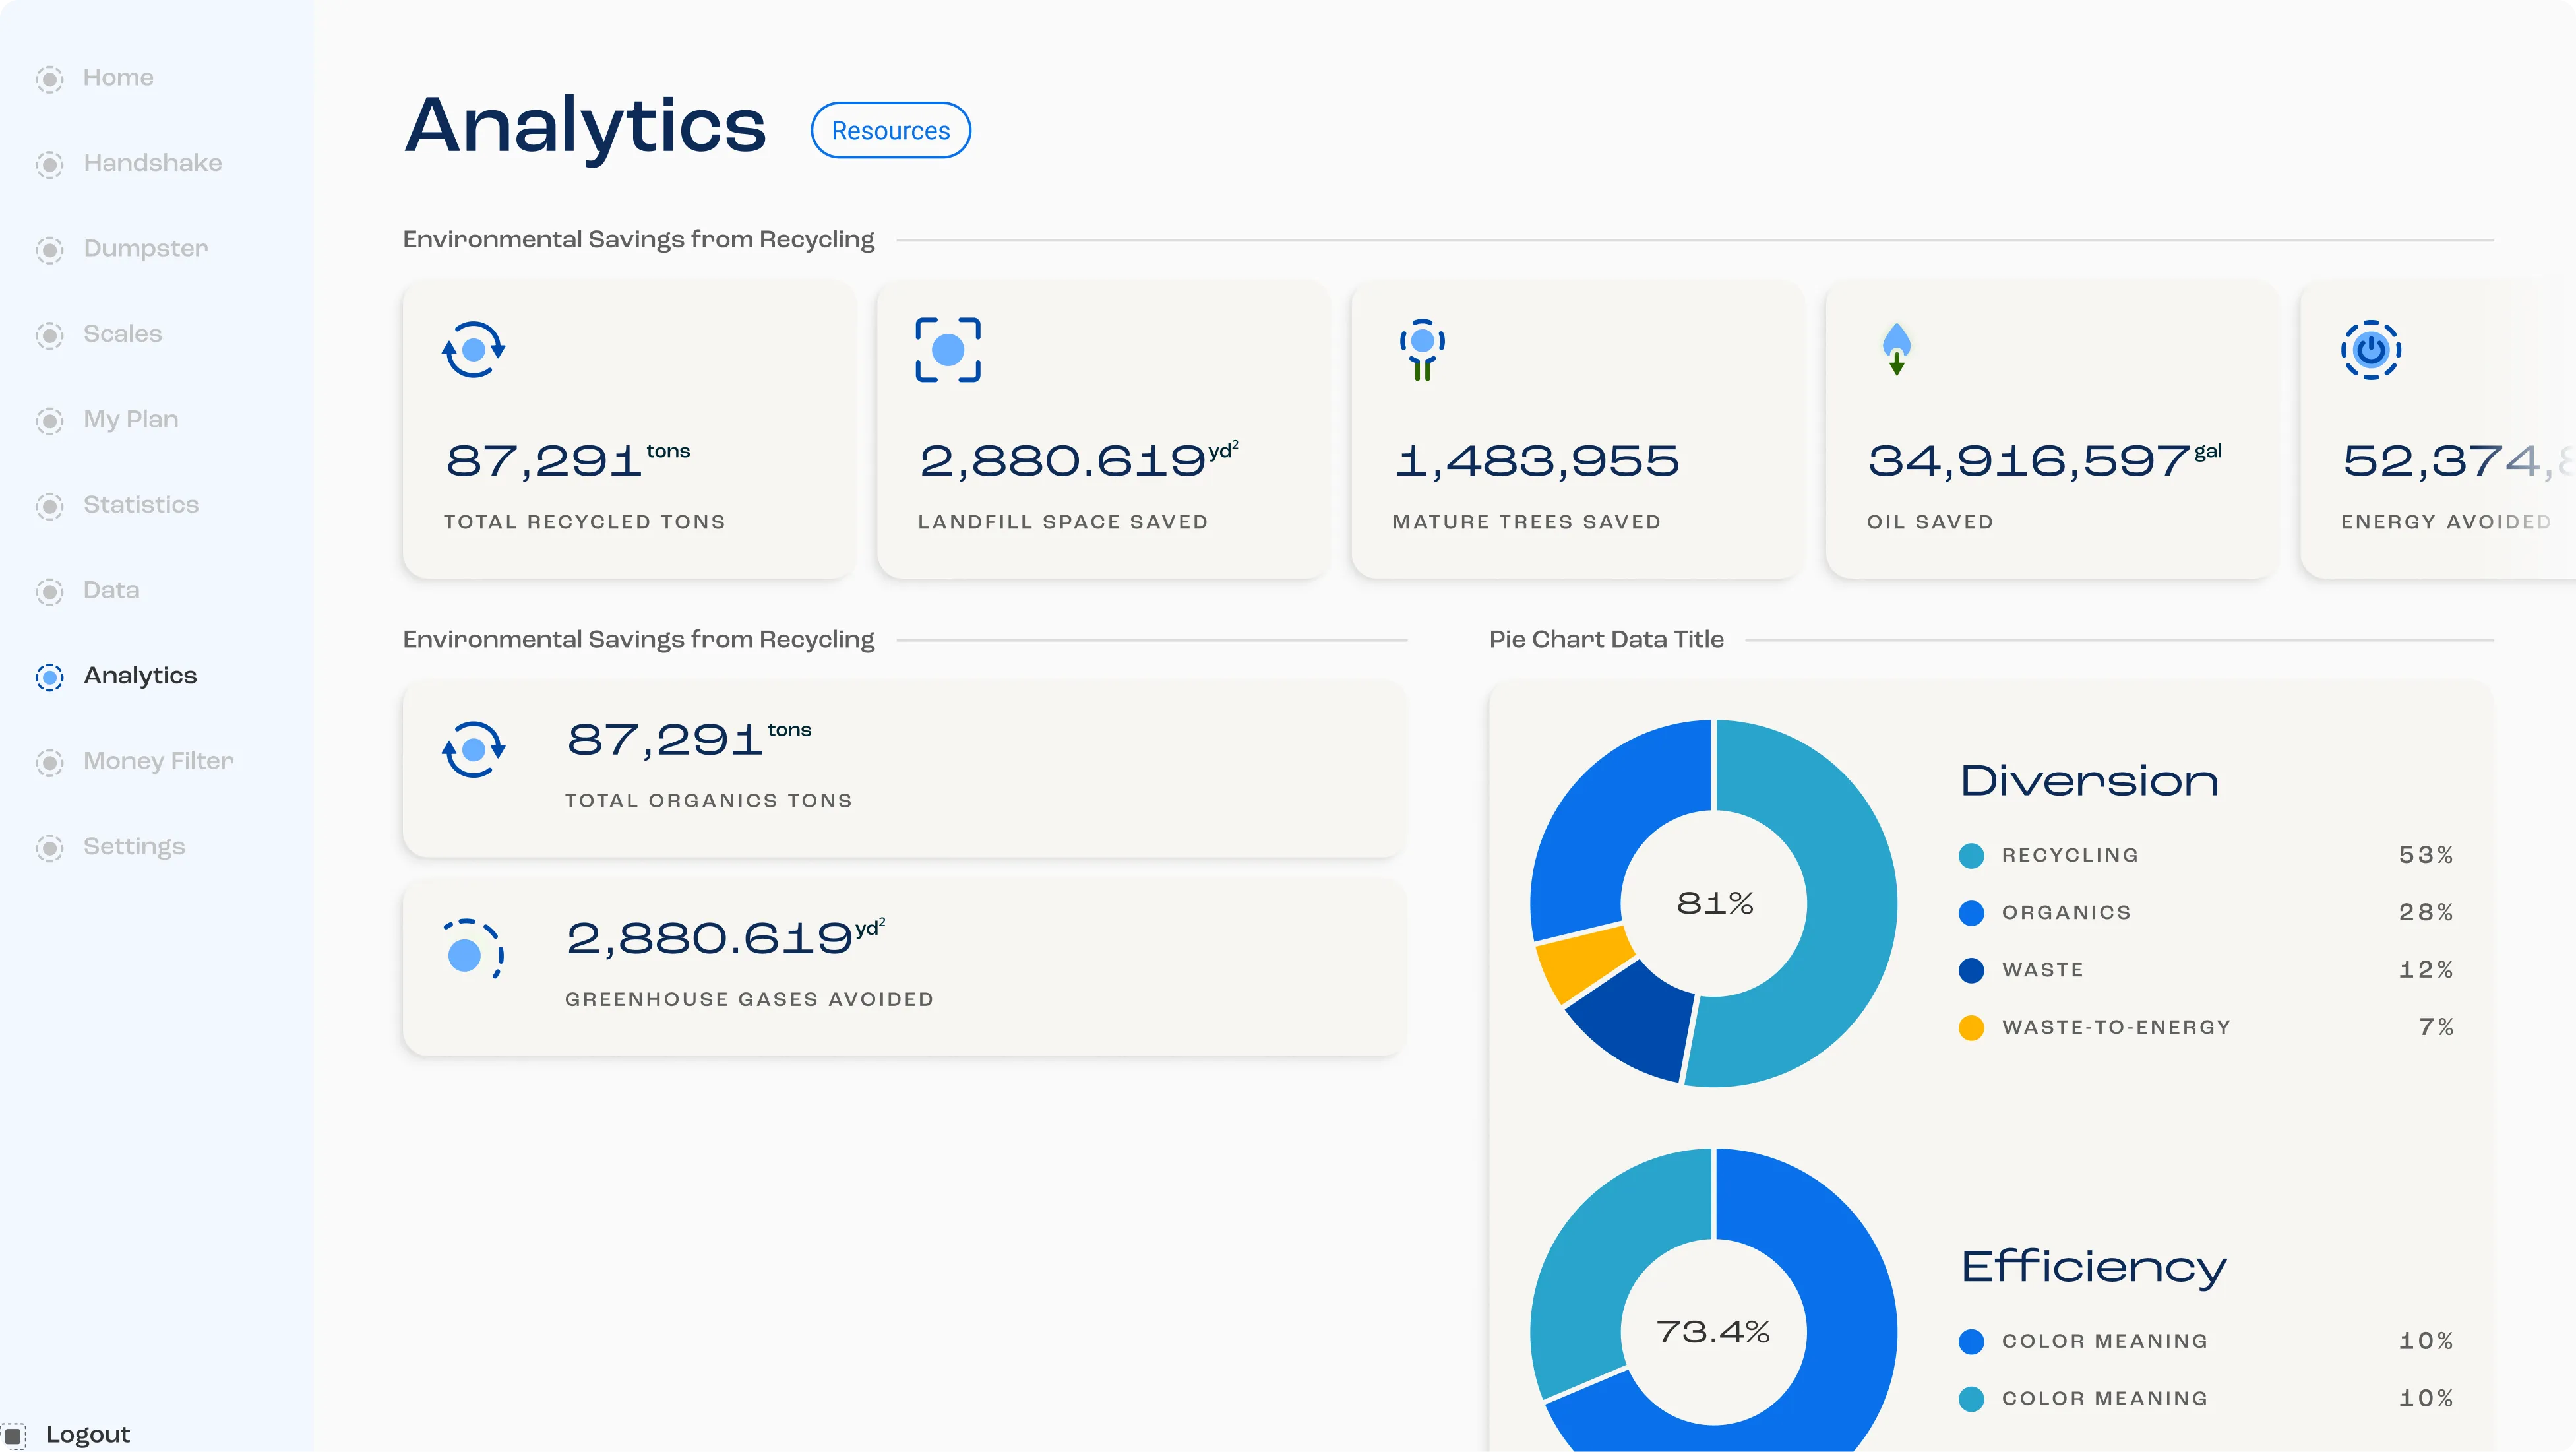The image size is (2576, 1452).
Task: Click the Efficiency chart heading
Action: coord(2094,1268)
